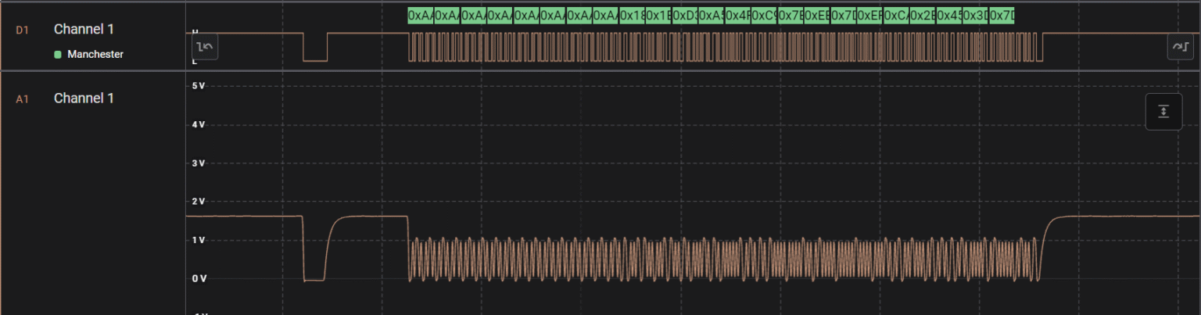
Task: Select the 0x18 decoded byte bubble
Action: (632, 16)
